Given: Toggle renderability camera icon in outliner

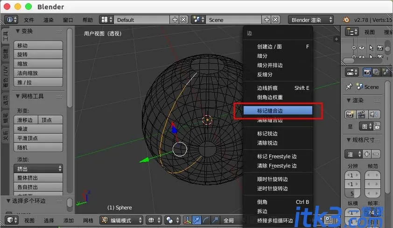Looking at the screenshot, I should coord(380,48).
